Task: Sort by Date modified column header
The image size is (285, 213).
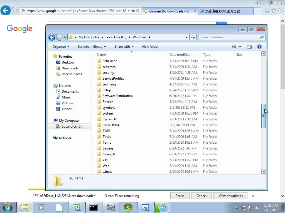Action: click(x=184, y=55)
